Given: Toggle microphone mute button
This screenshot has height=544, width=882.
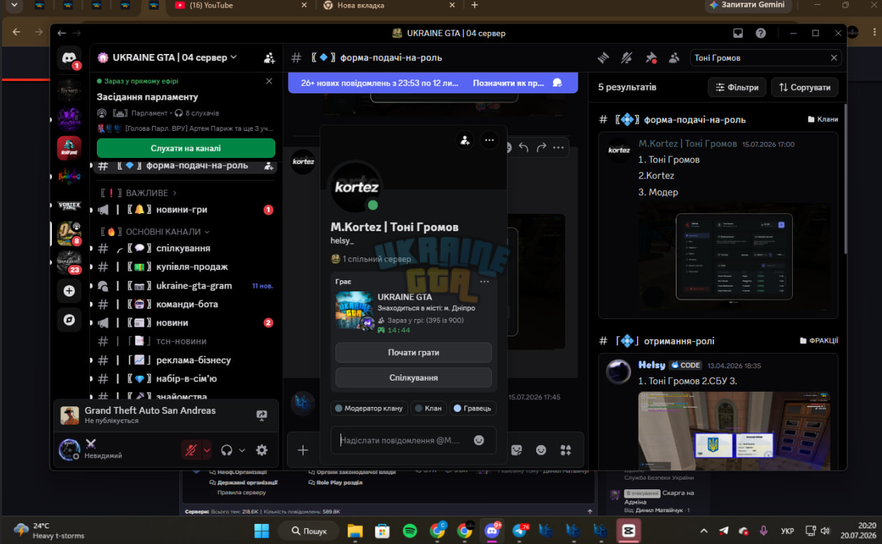Looking at the screenshot, I should (x=190, y=450).
